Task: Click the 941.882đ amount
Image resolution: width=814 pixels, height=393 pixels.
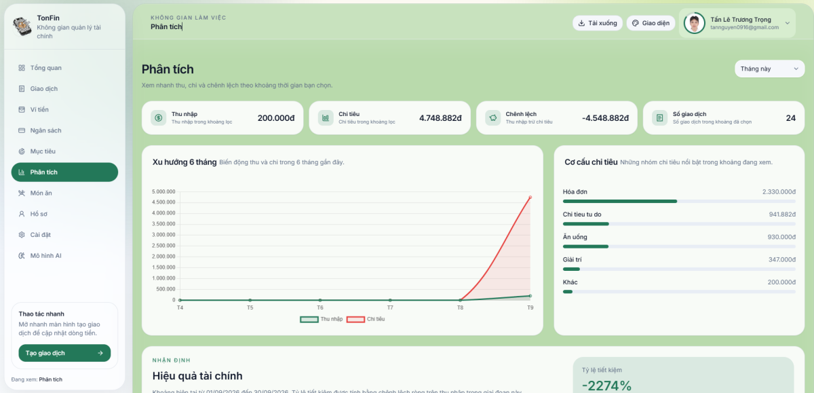Action: 782,214
